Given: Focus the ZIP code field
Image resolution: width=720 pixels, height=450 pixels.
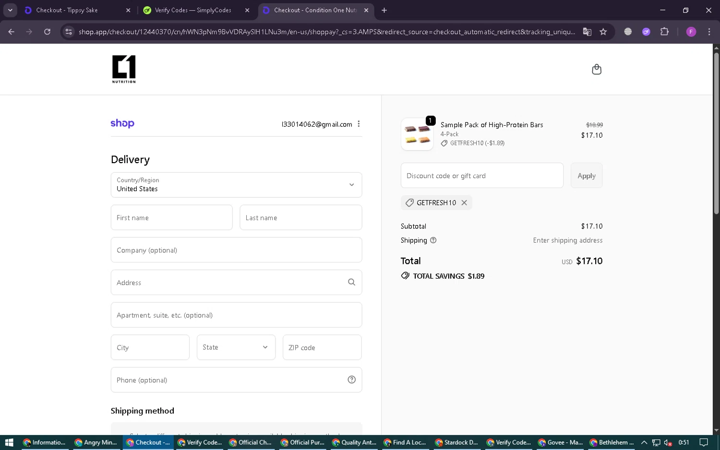Looking at the screenshot, I should tap(322, 347).
